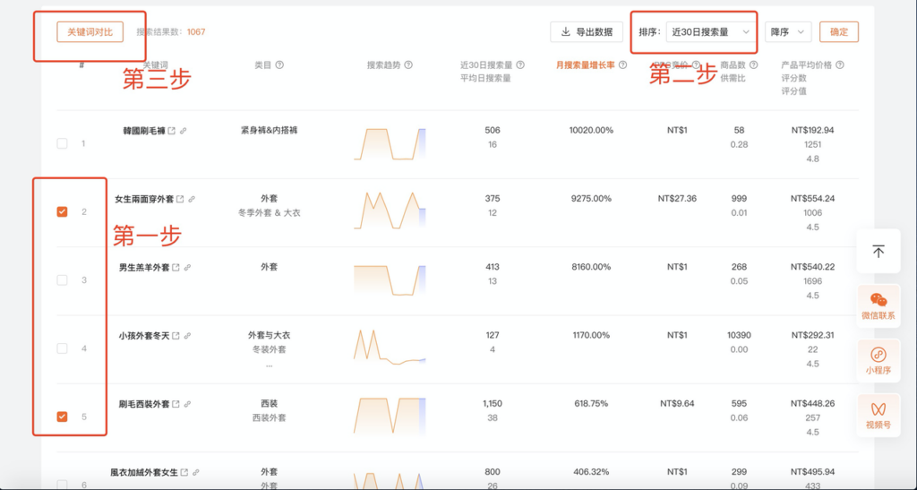917x490 pixels.
Task: Open external link icon for 女生兩面穿外套
Action: 180,200
